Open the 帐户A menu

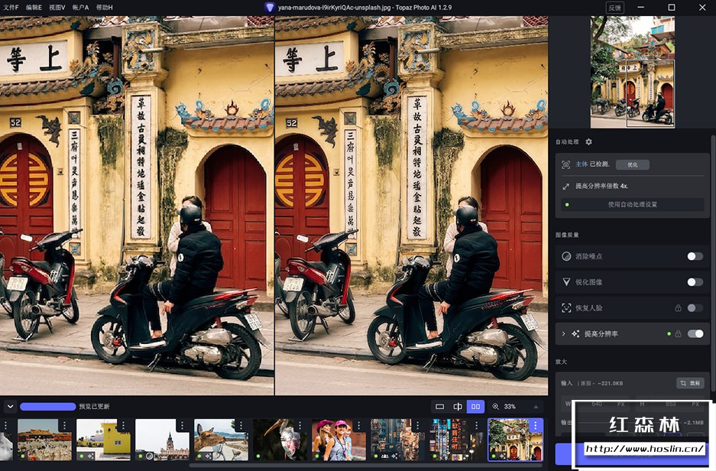tap(80, 8)
